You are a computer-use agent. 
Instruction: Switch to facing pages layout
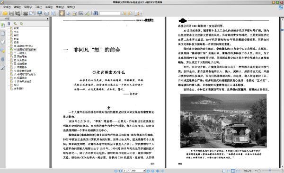point(233,171)
